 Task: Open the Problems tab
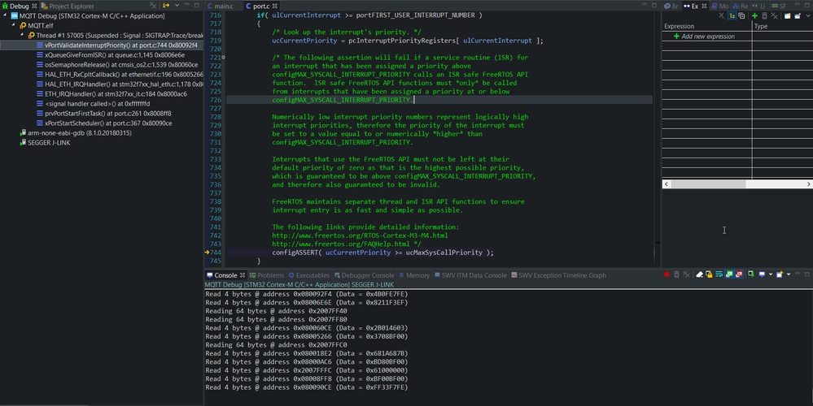coord(266,275)
